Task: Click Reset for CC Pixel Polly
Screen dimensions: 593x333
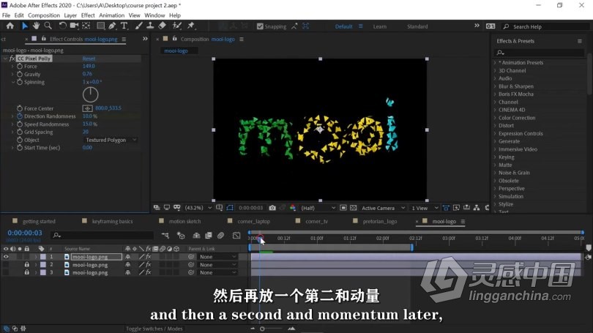Action: [x=89, y=59]
